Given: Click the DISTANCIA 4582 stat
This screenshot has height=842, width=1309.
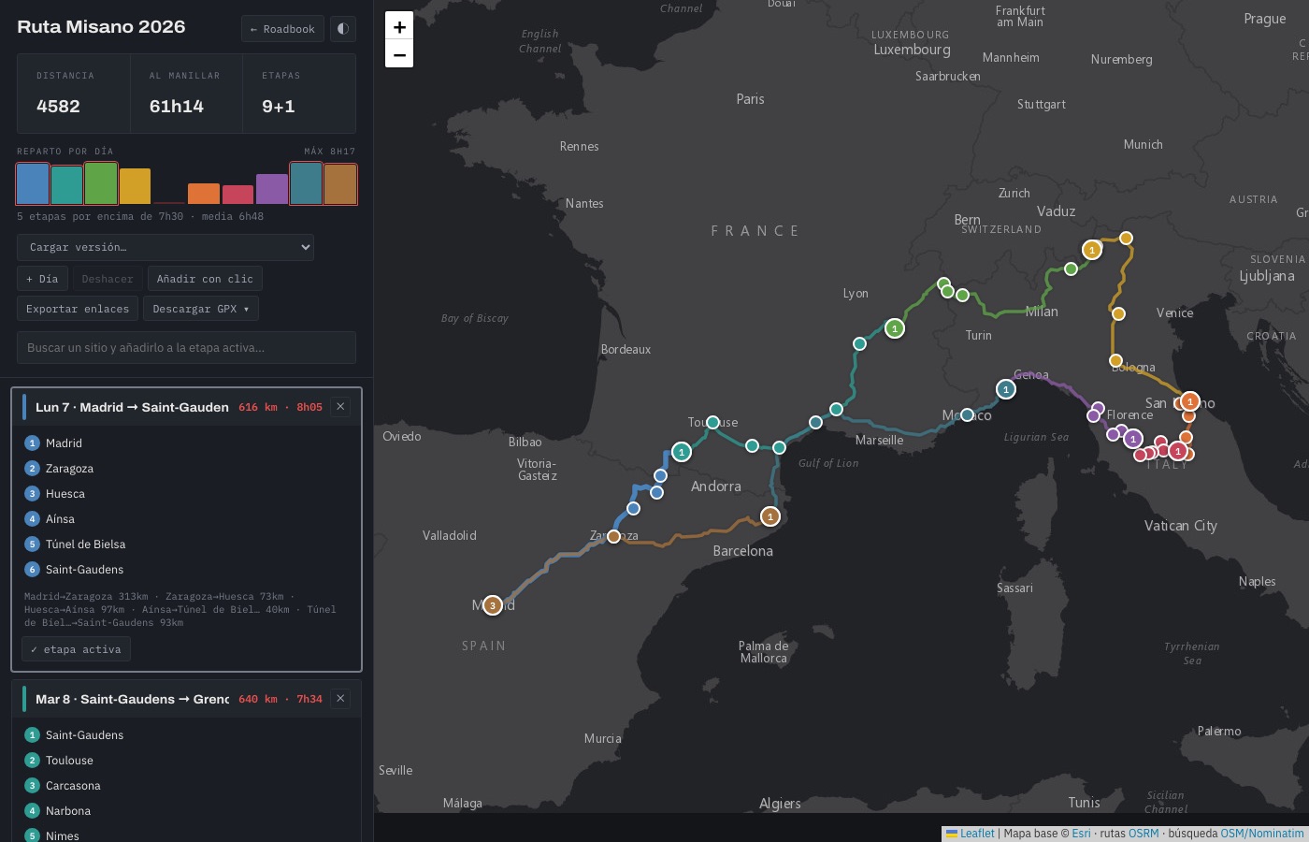Looking at the screenshot, I should point(74,94).
